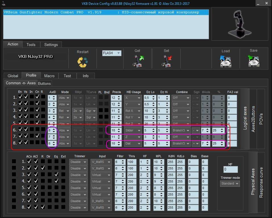Open TCurve dropdown in logical axis row 4

[x=91, y=118]
